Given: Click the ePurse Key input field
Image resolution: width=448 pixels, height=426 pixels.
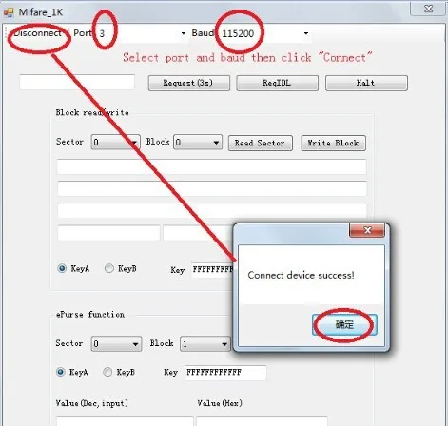Looking at the screenshot, I should (225, 373).
